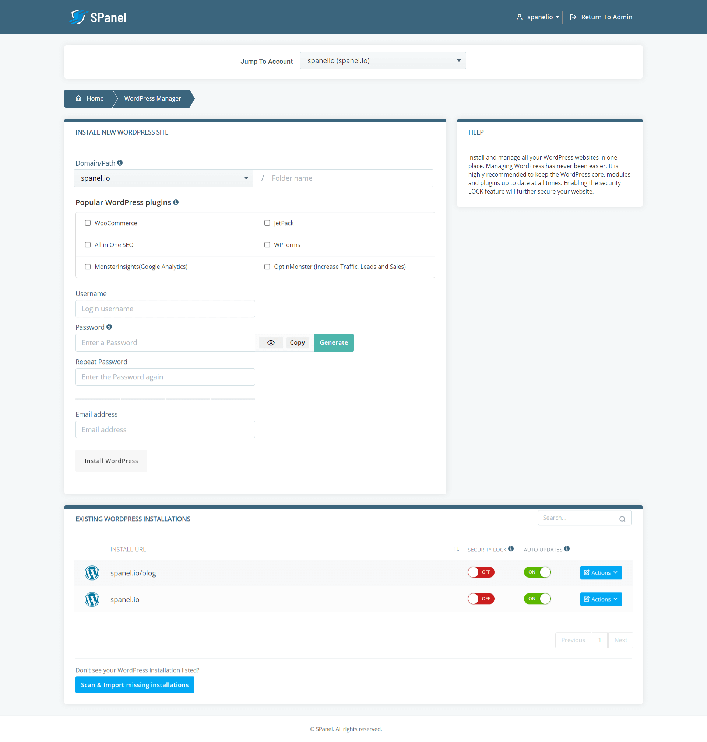Open Actions dropdown for spanel.io/blog
The width and height of the screenshot is (707, 742).
[601, 572]
